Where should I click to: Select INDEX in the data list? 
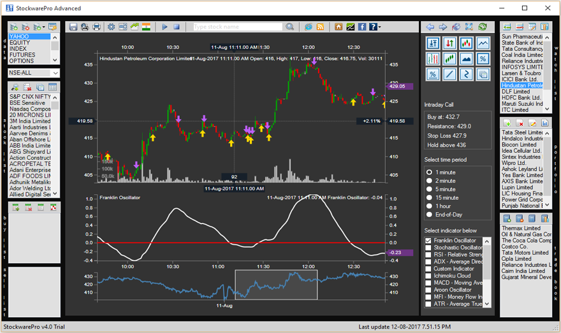pyautogui.click(x=18, y=48)
